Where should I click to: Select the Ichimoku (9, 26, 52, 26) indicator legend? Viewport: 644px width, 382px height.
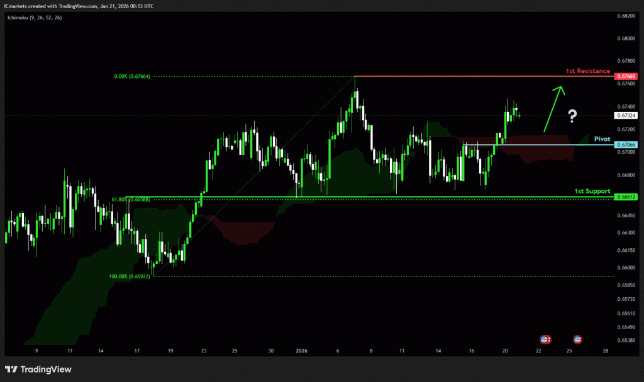pyautogui.click(x=35, y=17)
